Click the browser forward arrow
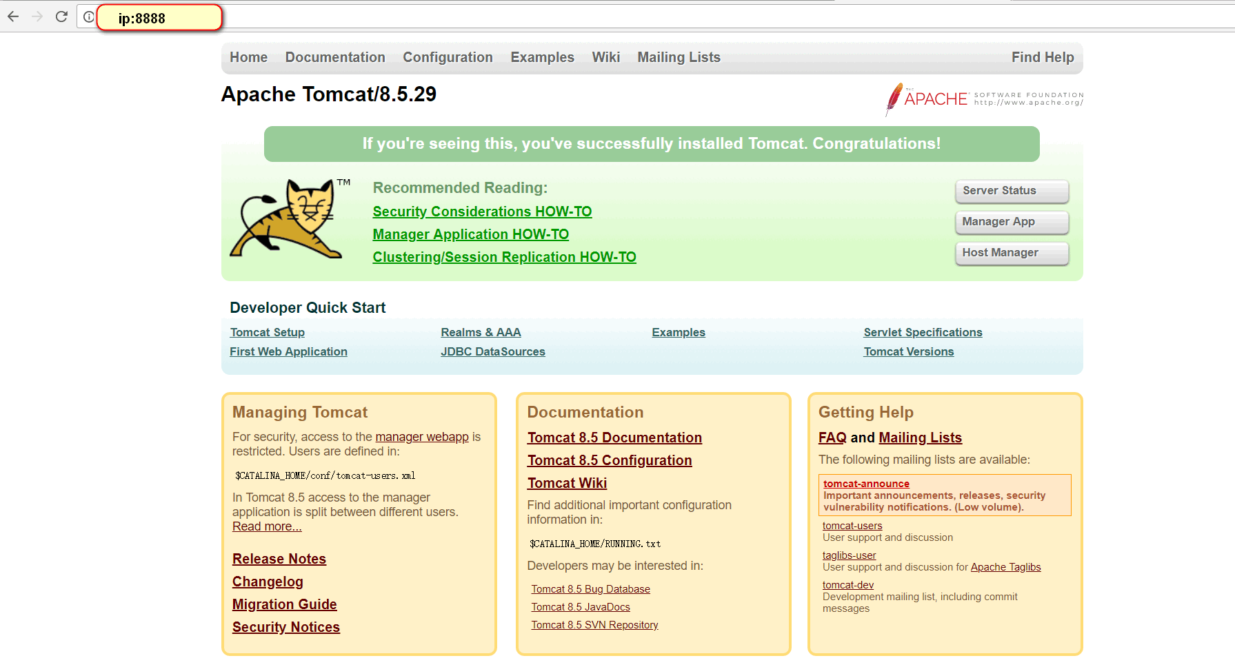The width and height of the screenshot is (1235, 667). 37,17
